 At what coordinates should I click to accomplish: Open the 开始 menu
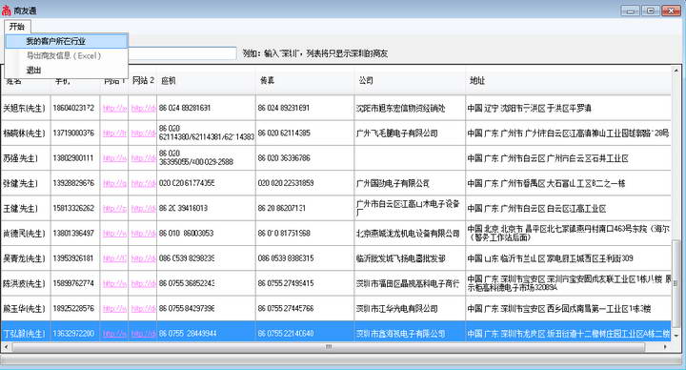[17, 27]
